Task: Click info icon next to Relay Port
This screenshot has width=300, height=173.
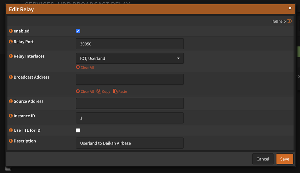Action: [11, 42]
